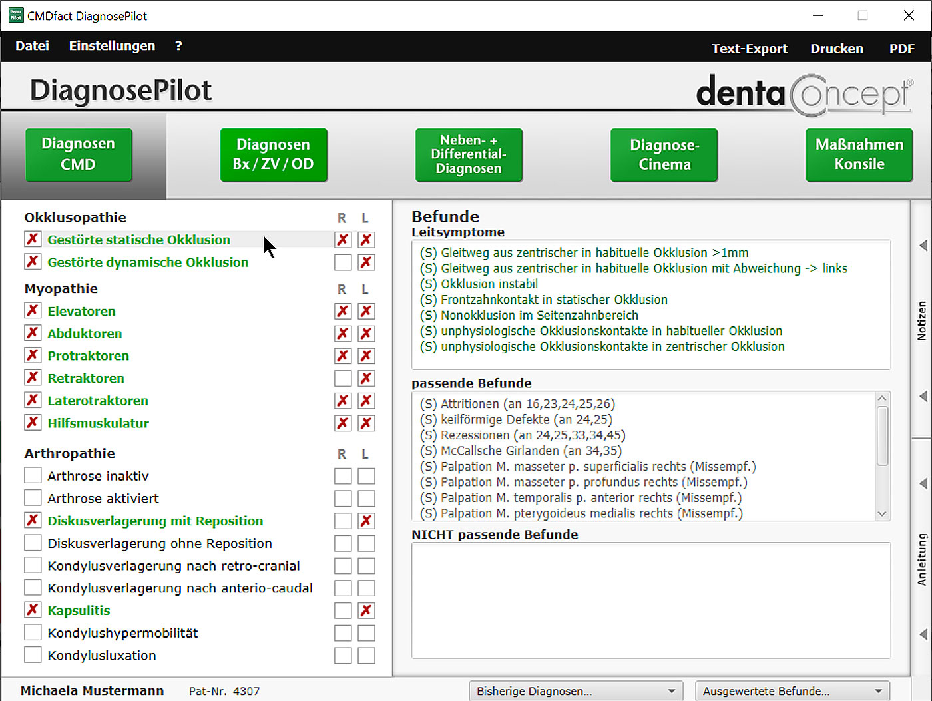
Task: Open the Notizen side tab
Action: click(x=922, y=321)
